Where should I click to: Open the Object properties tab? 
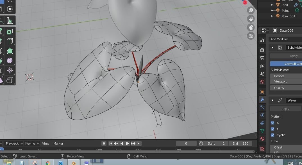[x=262, y=92]
